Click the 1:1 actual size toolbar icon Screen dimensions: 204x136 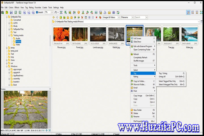[x=33, y=12]
